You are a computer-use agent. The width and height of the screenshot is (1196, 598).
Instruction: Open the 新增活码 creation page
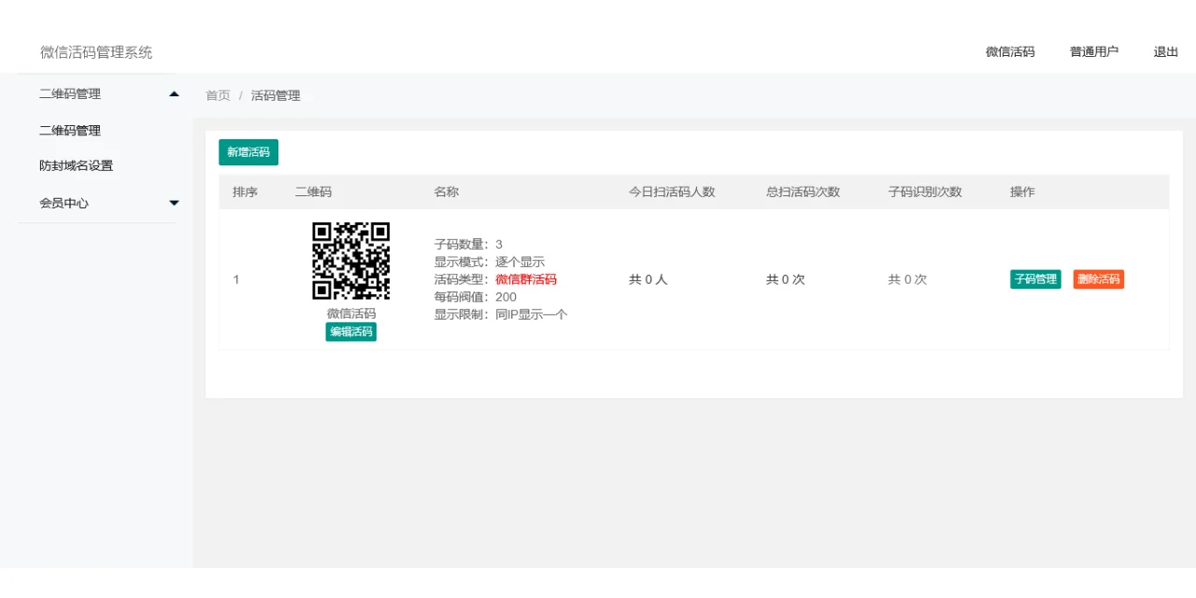pyautogui.click(x=248, y=151)
